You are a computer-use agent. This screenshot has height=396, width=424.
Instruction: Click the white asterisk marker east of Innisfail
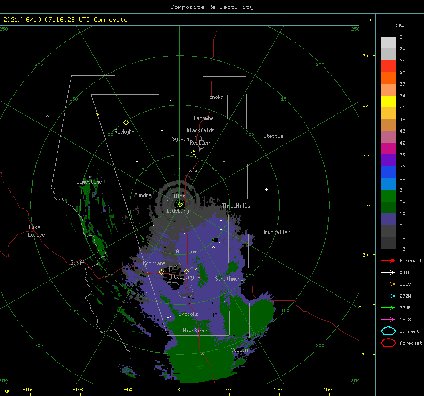tap(224, 162)
